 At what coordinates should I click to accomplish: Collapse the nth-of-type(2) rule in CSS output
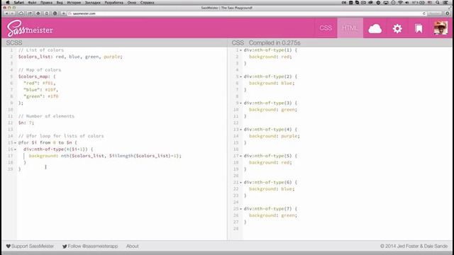click(240, 76)
